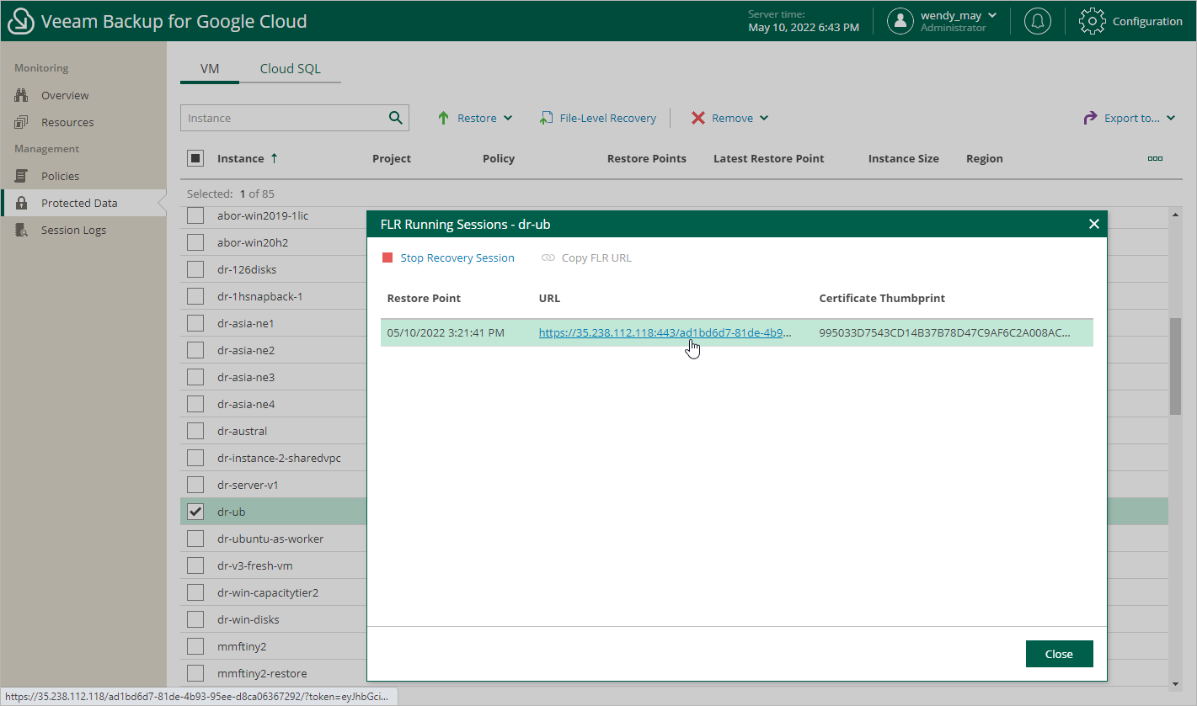Image resolution: width=1197 pixels, height=706 pixels.
Task: Click the Certificate Thumbprint column header
Action: tap(882, 298)
